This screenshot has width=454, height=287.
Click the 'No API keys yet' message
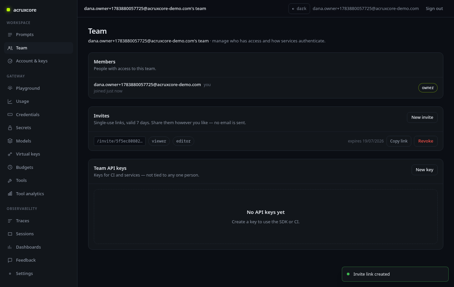[x=266, y=212]
